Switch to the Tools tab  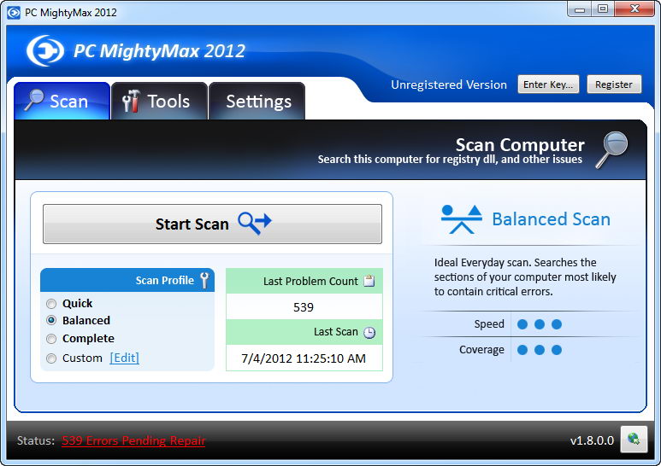(x=159, y=101)
